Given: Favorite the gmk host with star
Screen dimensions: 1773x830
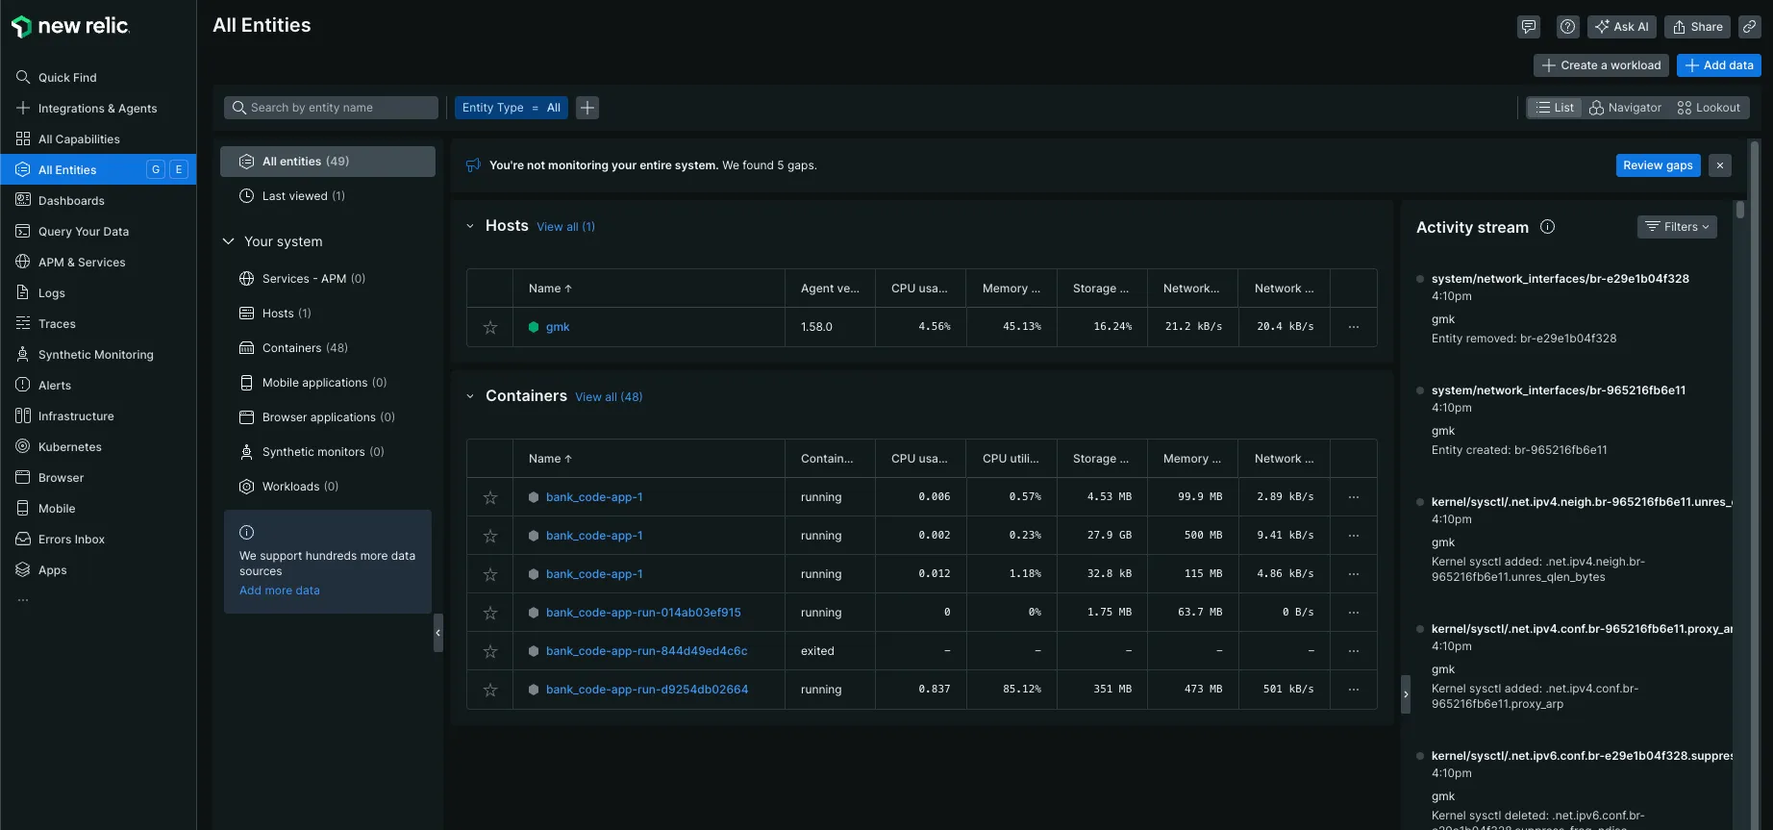Looking at the screenshot, I should (490, 327).
